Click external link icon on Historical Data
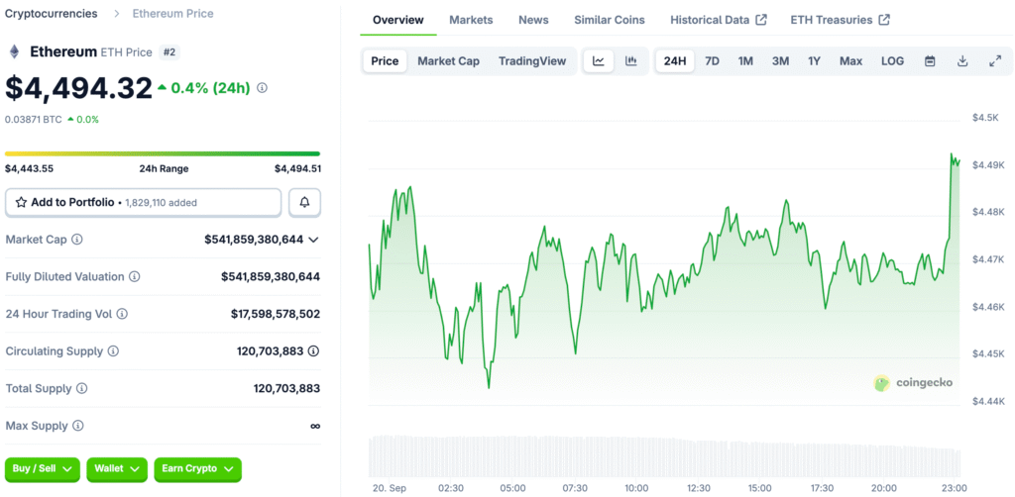Image resolution: width=1015 pixels, height=497 pixels. (761, 20)
